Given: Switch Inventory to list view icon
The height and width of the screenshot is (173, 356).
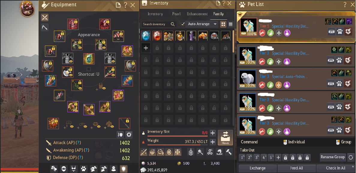Looking at the screenshot, I should (x=230, y=24).
